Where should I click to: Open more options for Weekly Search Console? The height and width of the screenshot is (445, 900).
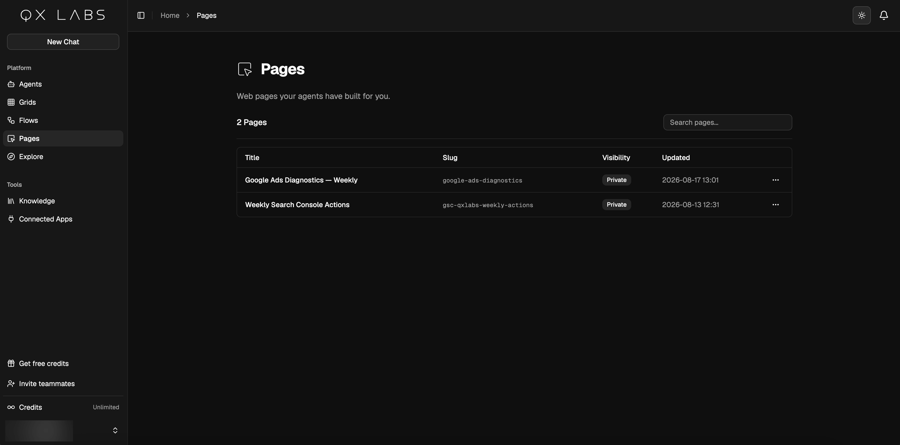(x=775, y=205)
